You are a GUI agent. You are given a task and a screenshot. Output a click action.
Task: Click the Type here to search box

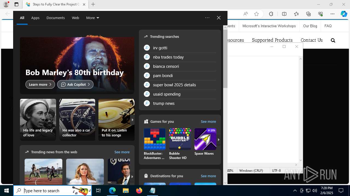pos(53,191)
